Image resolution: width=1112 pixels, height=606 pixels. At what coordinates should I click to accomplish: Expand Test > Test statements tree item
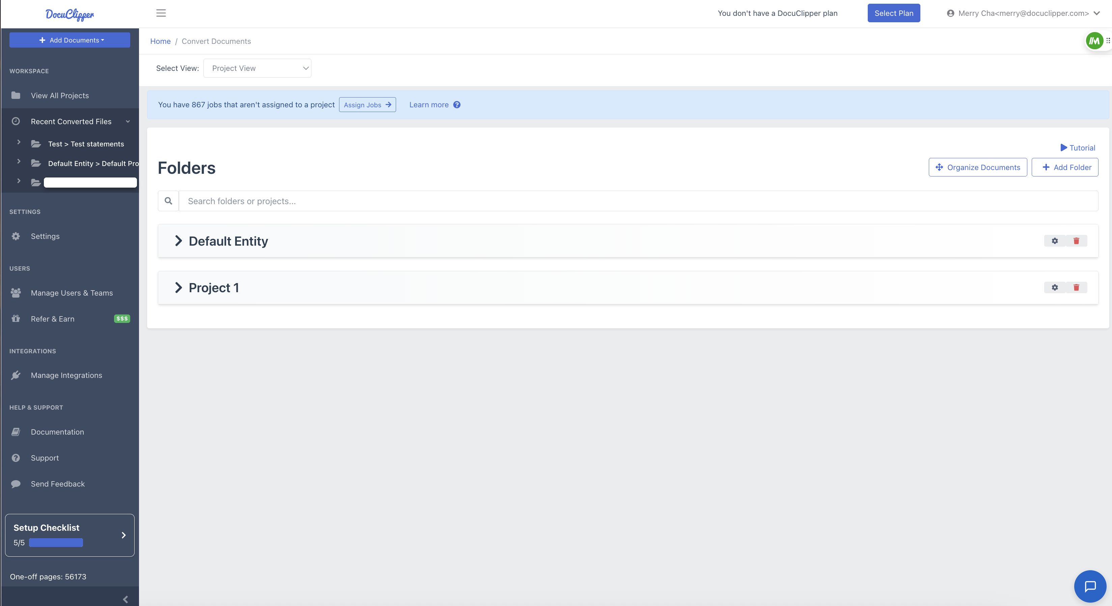pyautogui.click(x=19, y=142)
